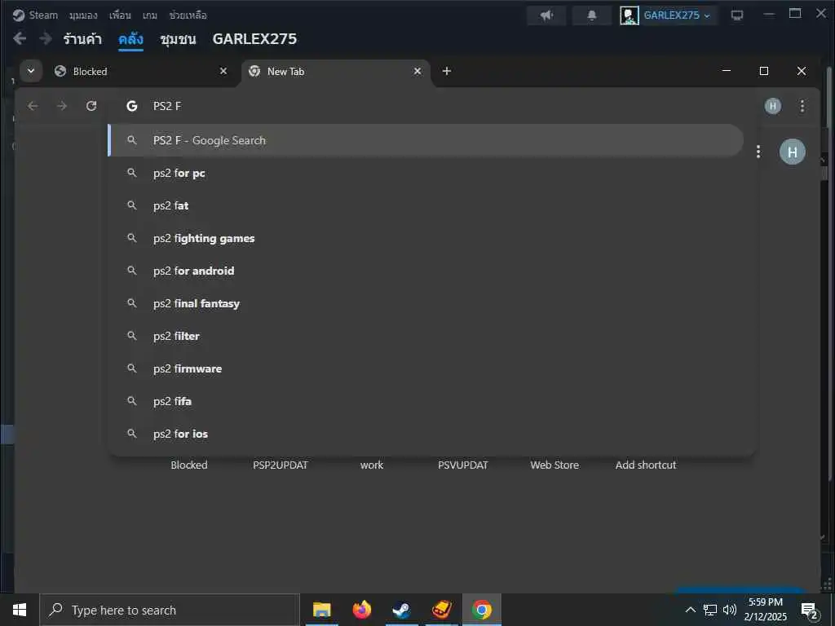
Task: Open ชุมชน community tab
Action: coord(178,39)
